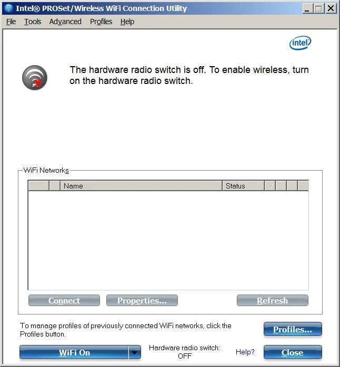Click the WiFi icon in title bar
The image size is (340, 367).
8,8
